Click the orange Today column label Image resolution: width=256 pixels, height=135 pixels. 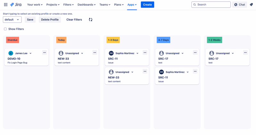click(61, 40)
